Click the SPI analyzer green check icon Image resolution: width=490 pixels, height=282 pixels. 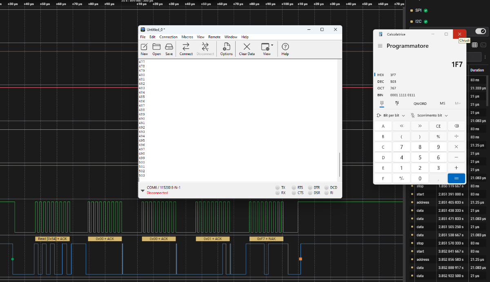426,11
